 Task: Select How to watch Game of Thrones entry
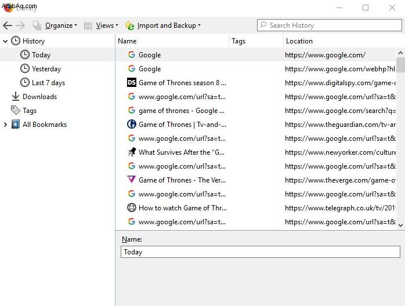255,208
